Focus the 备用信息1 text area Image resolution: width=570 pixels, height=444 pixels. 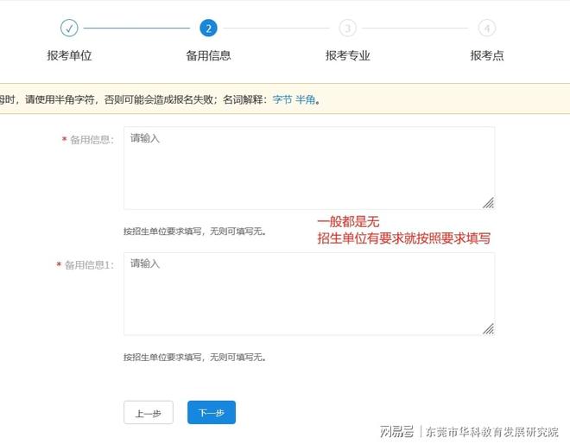tap(308, 294)
